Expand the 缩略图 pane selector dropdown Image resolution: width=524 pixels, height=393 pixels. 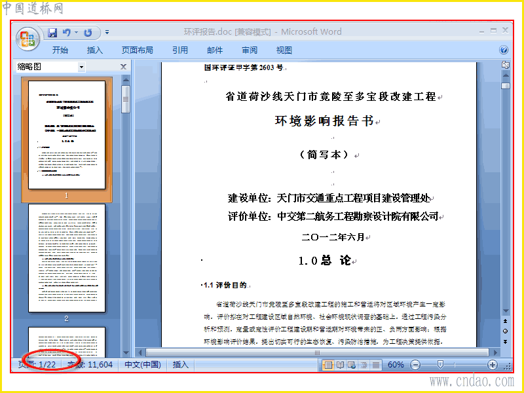(x=81, y=67)
